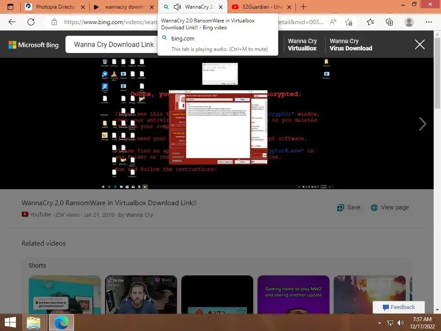
Task: Open the Favorites list icon
Action: click(370, 22)
